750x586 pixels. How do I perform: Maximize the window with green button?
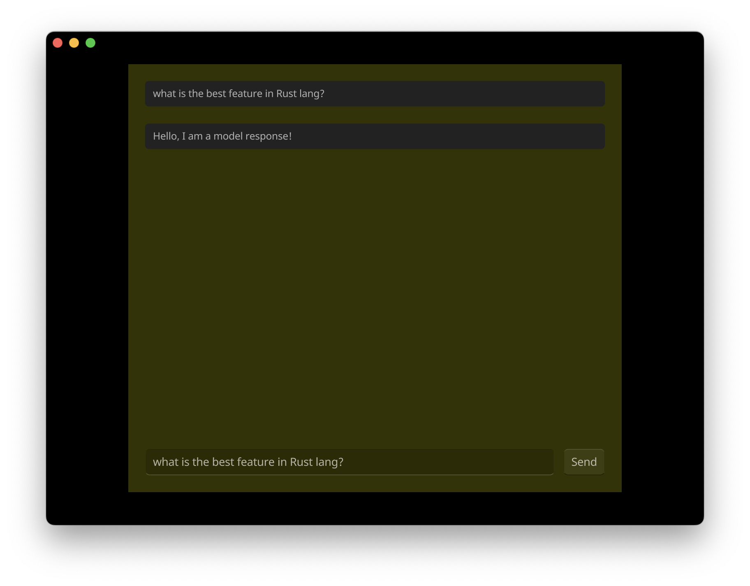(90, 43)
